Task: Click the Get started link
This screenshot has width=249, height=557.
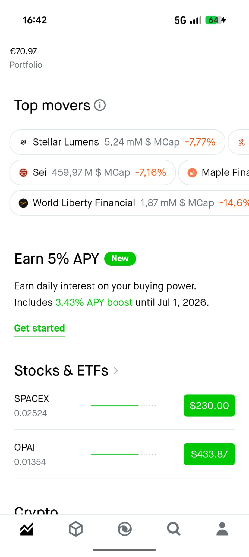Action: tap(40, 328)
